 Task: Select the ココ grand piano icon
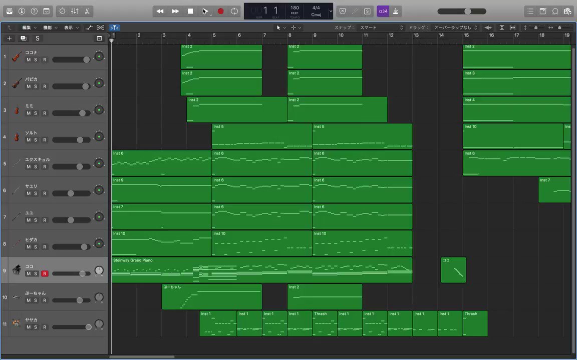tap(16, 270)
